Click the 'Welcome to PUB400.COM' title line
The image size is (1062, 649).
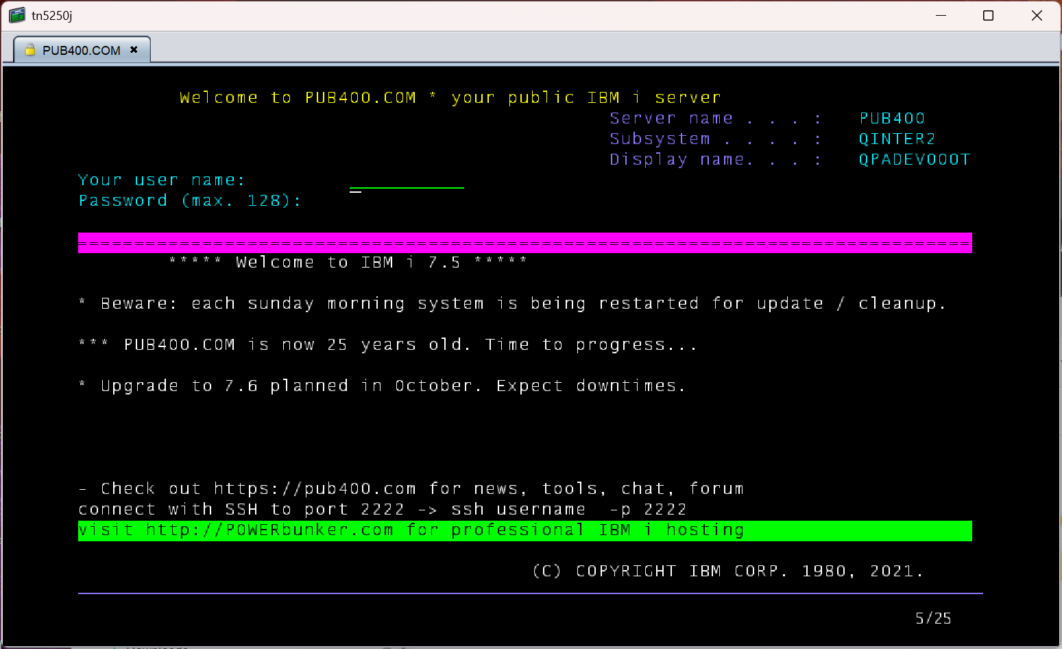click(x=450, y=97)
